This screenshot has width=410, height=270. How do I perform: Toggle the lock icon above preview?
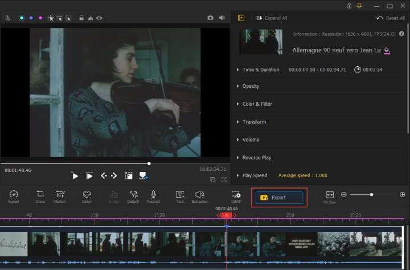tap(82, 18)
